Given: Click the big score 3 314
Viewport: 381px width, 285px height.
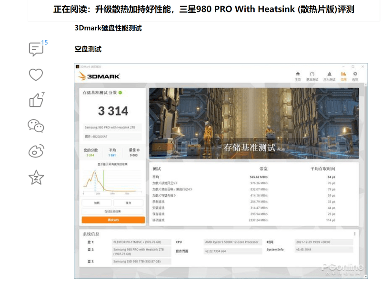Looking at the screenshot, I should click(x=113, y=111).
